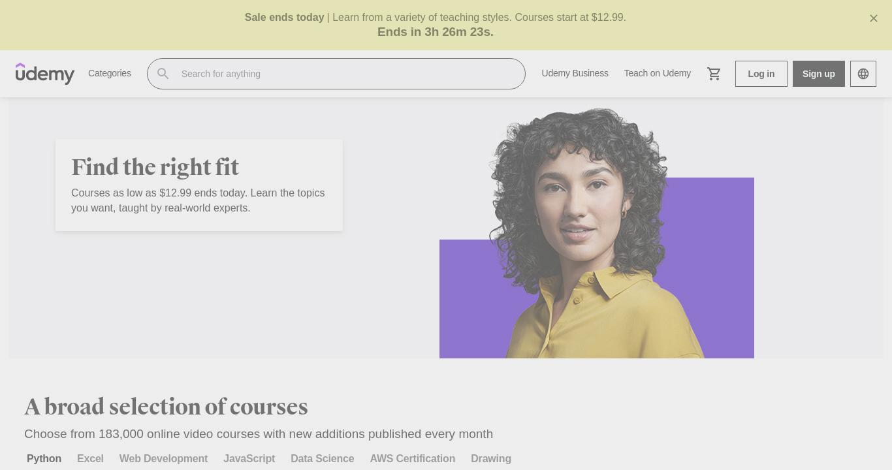Switch to the Data Science tab
The width and height of the screenshot is (892, 470).
click(322, 459)
